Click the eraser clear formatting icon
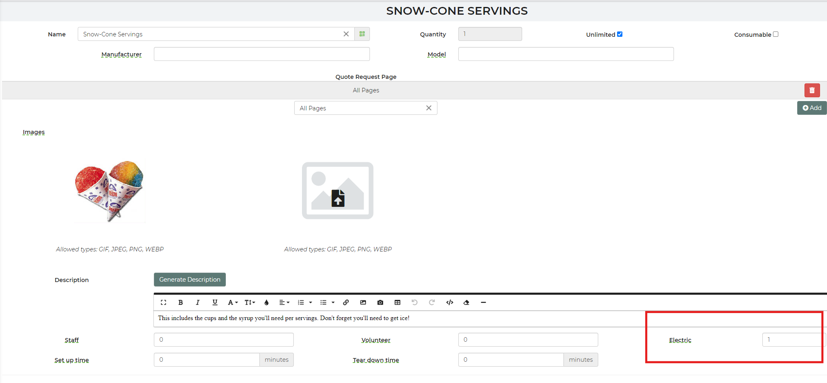827x383 pixels. [x=466, y=302]
